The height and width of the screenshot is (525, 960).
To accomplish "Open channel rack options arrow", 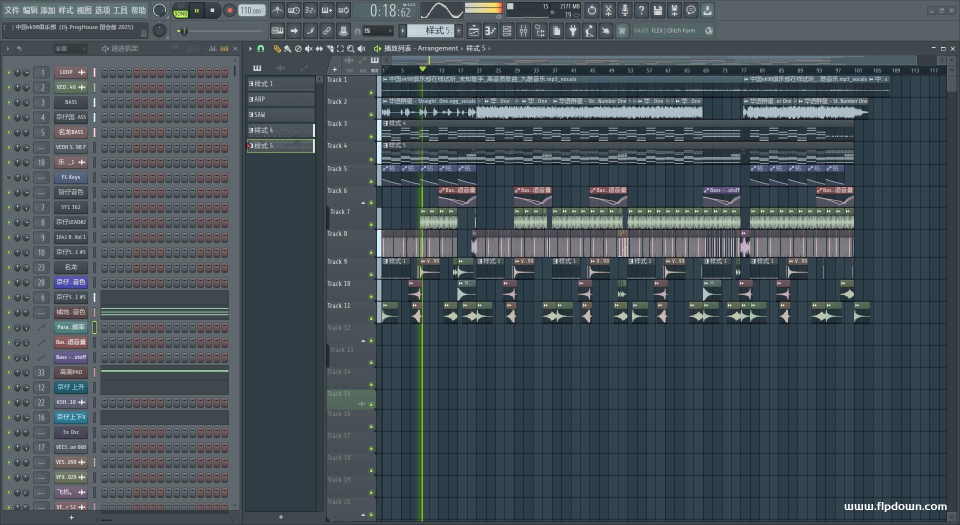I will [x=7, y=48].
